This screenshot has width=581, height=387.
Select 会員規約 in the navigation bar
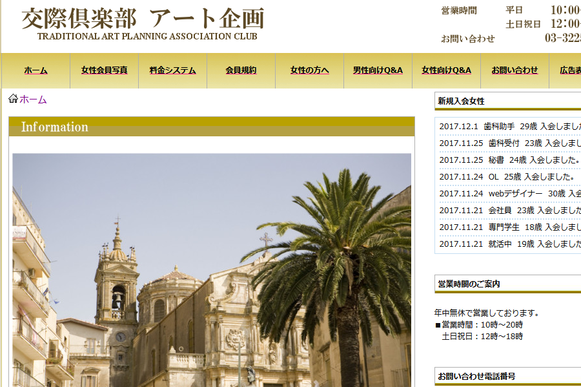click(241, 70)
